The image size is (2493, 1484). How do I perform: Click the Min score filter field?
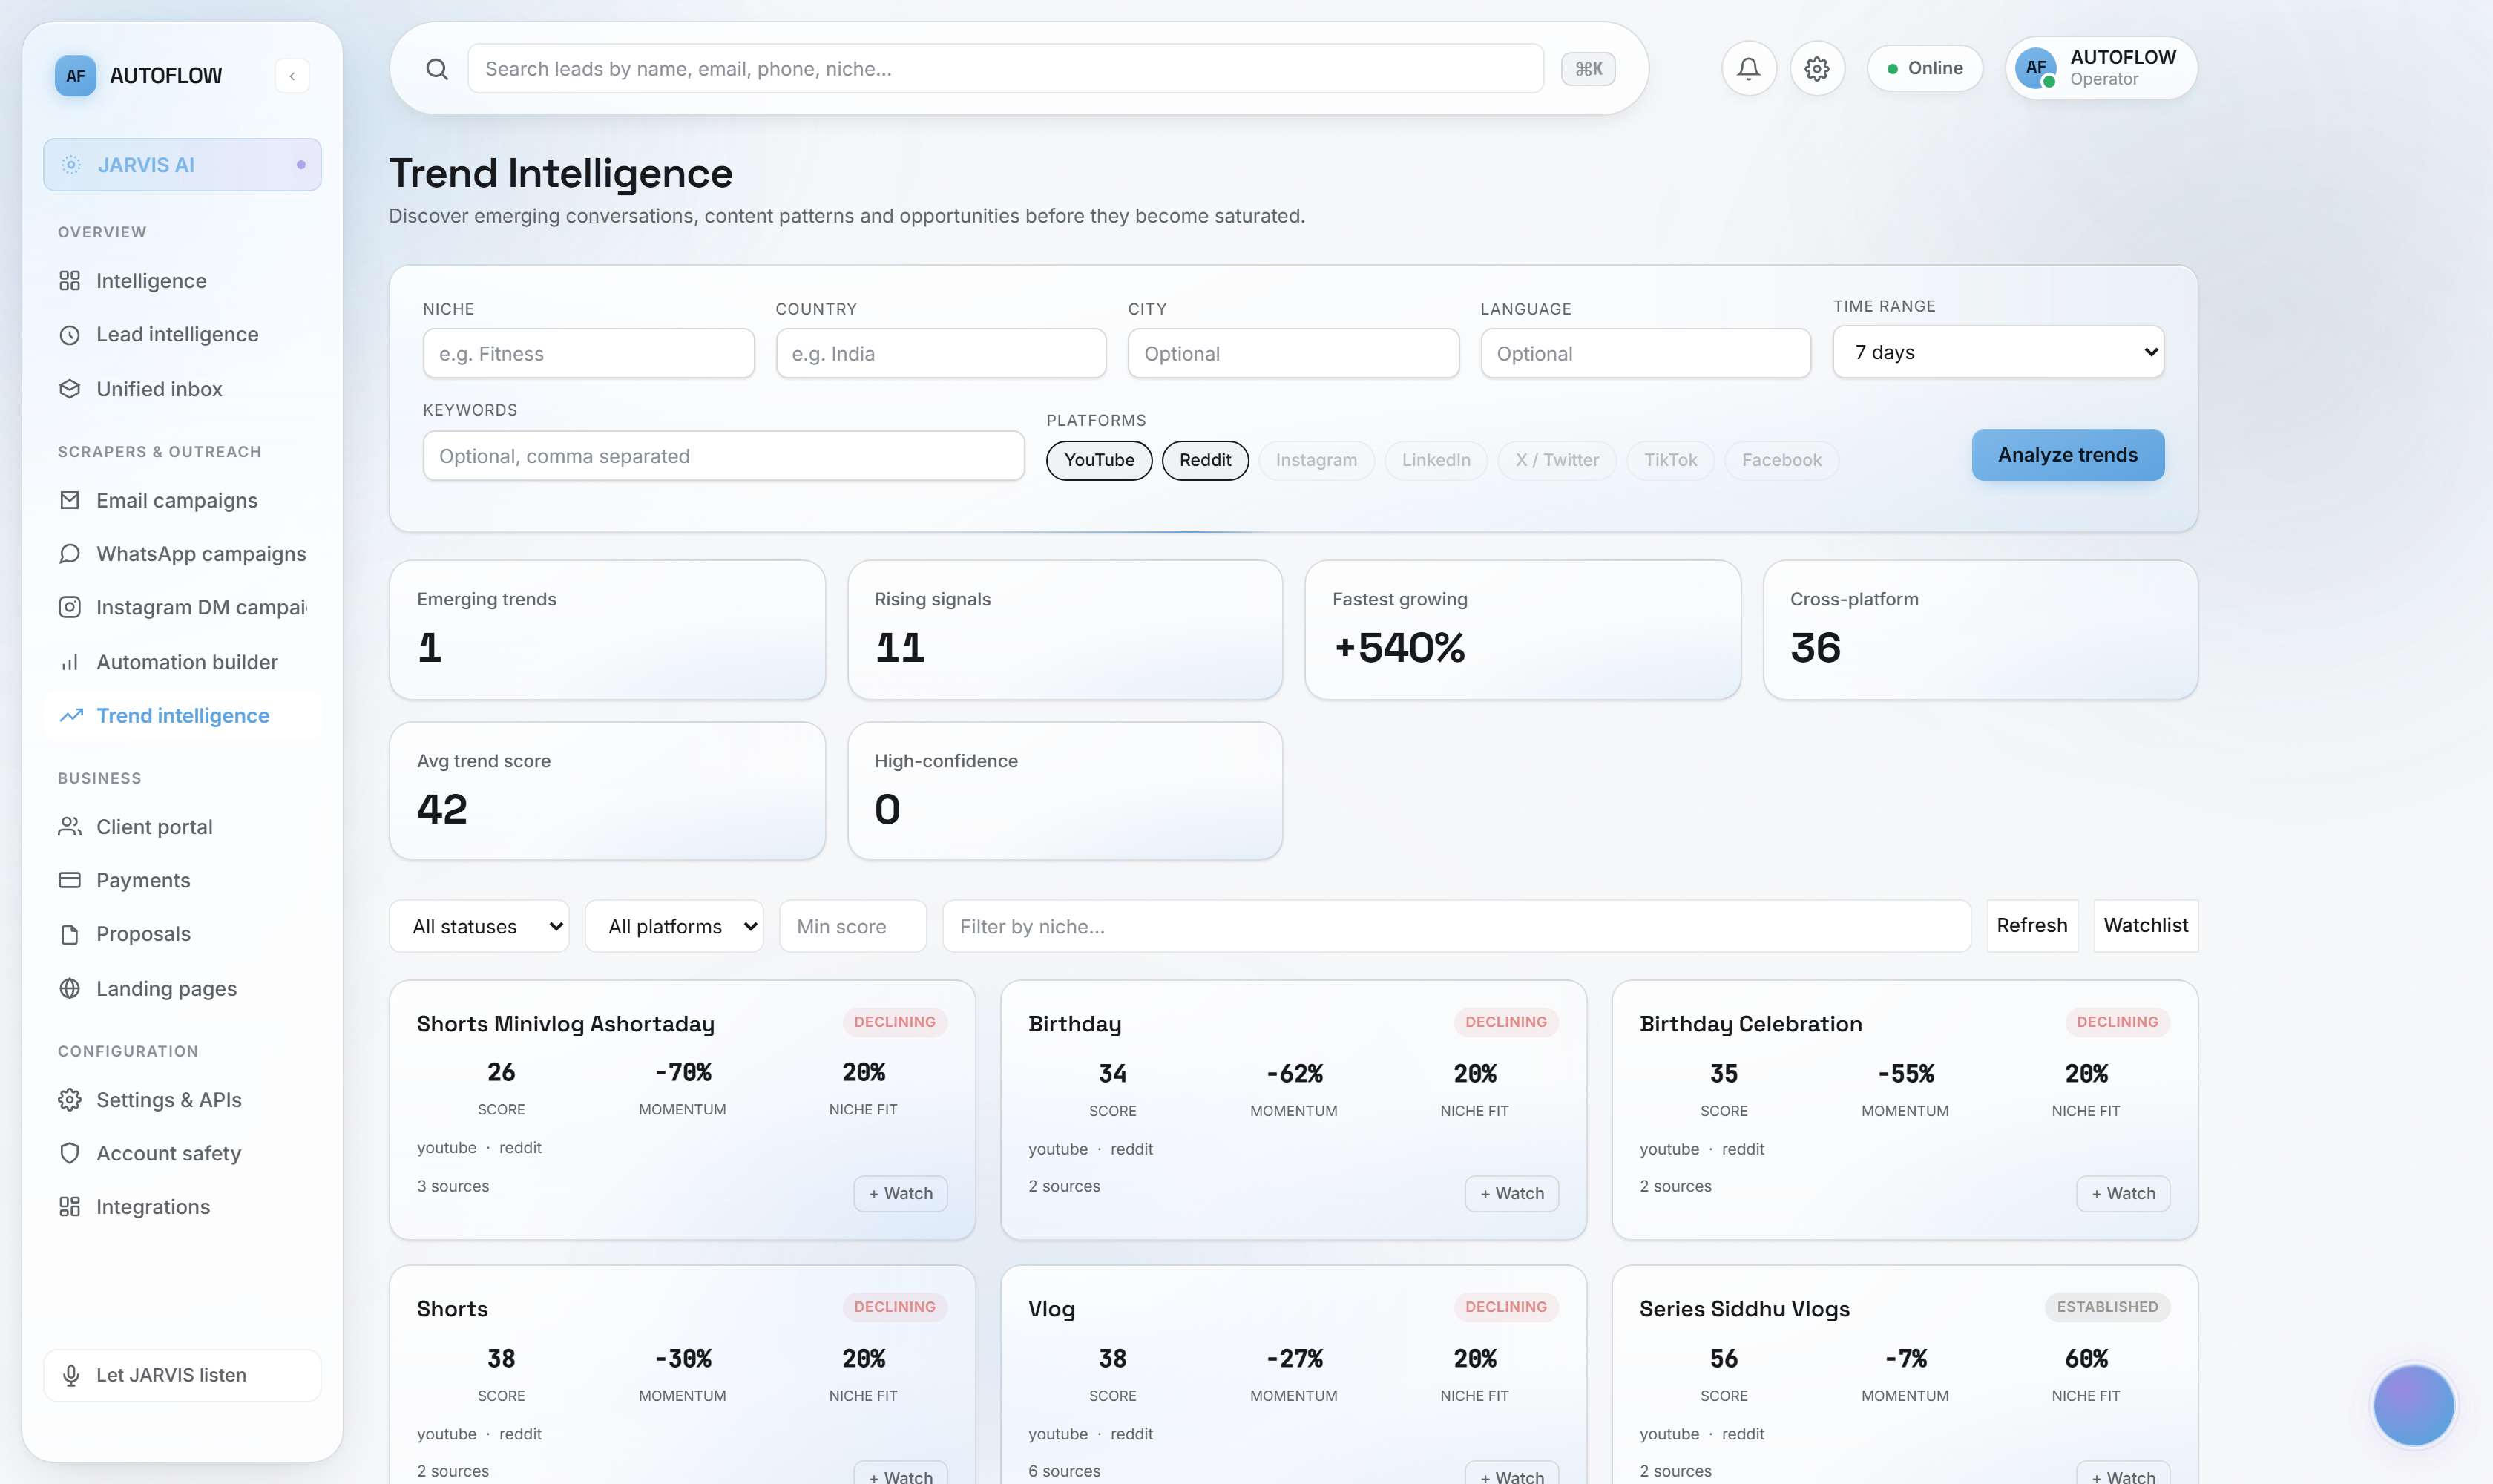pyautogui.click(x=852, y=926)
